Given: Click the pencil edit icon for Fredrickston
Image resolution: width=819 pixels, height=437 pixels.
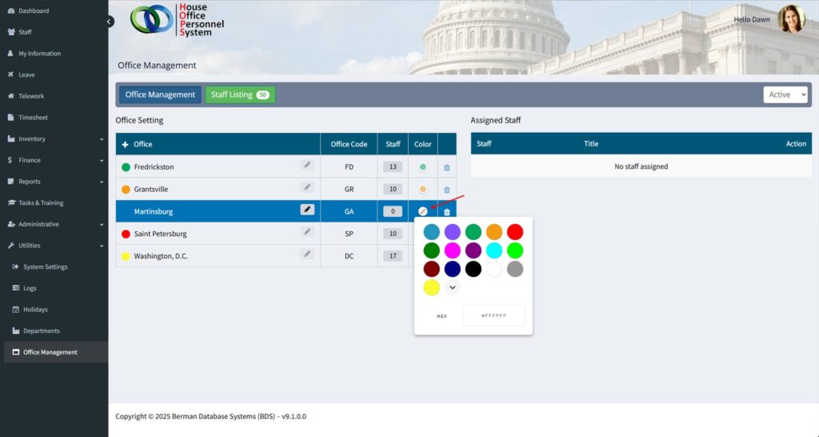Looking at the screenshot, I should [x=307, y=165].
